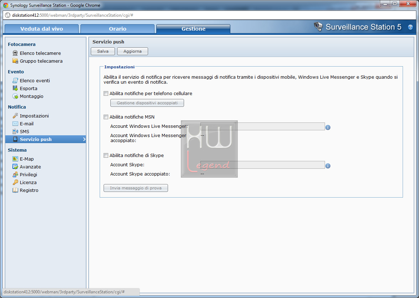Select Montaggio in sidebar
419x298 pixels.
coord(32,96)
